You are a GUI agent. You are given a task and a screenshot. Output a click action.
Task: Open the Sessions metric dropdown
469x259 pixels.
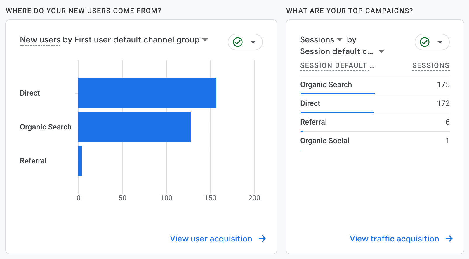click(339, 40)
